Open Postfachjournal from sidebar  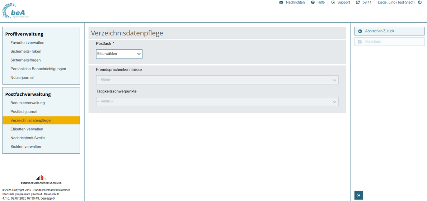[x=24, y=112]
